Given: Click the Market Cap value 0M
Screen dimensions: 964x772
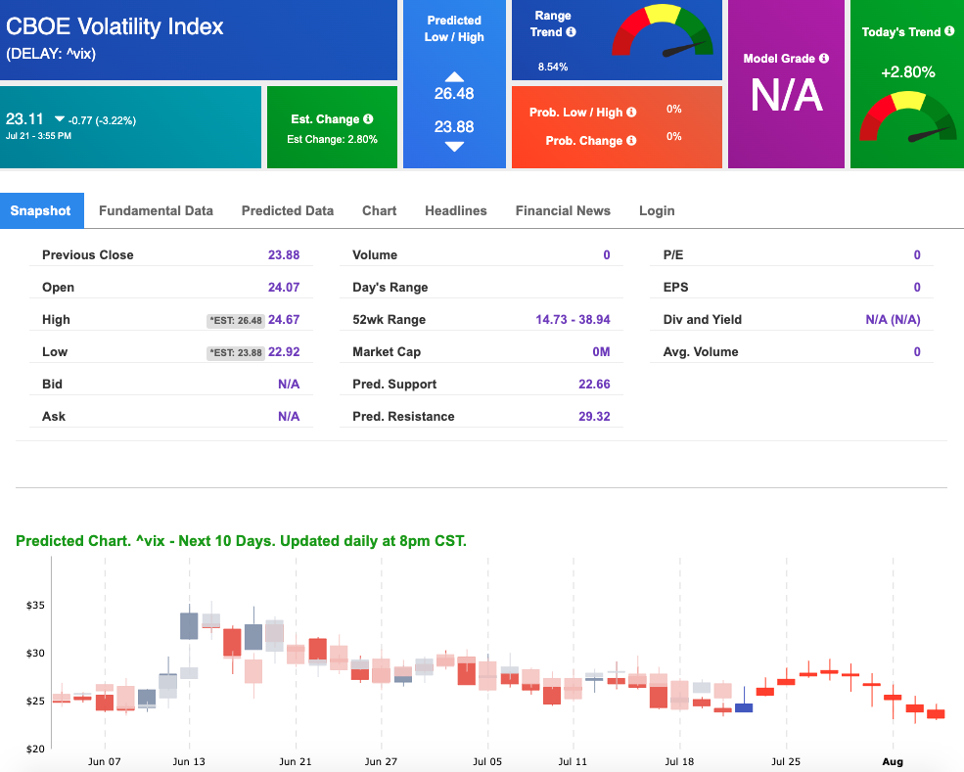Looking at the screenshot, I should tap(601, 352).
